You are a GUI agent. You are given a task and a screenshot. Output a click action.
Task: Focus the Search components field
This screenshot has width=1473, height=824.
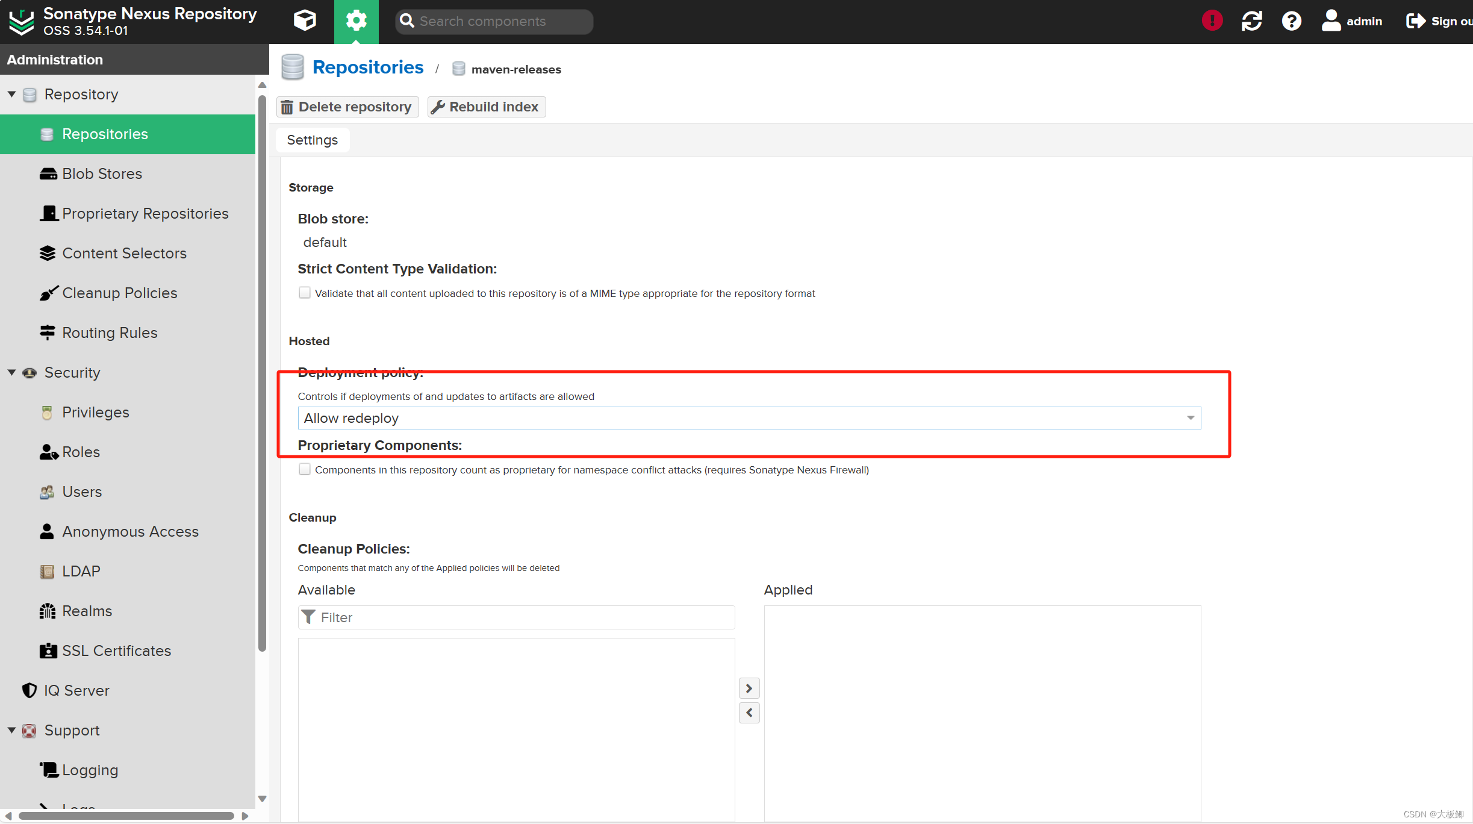pos(494,21)
